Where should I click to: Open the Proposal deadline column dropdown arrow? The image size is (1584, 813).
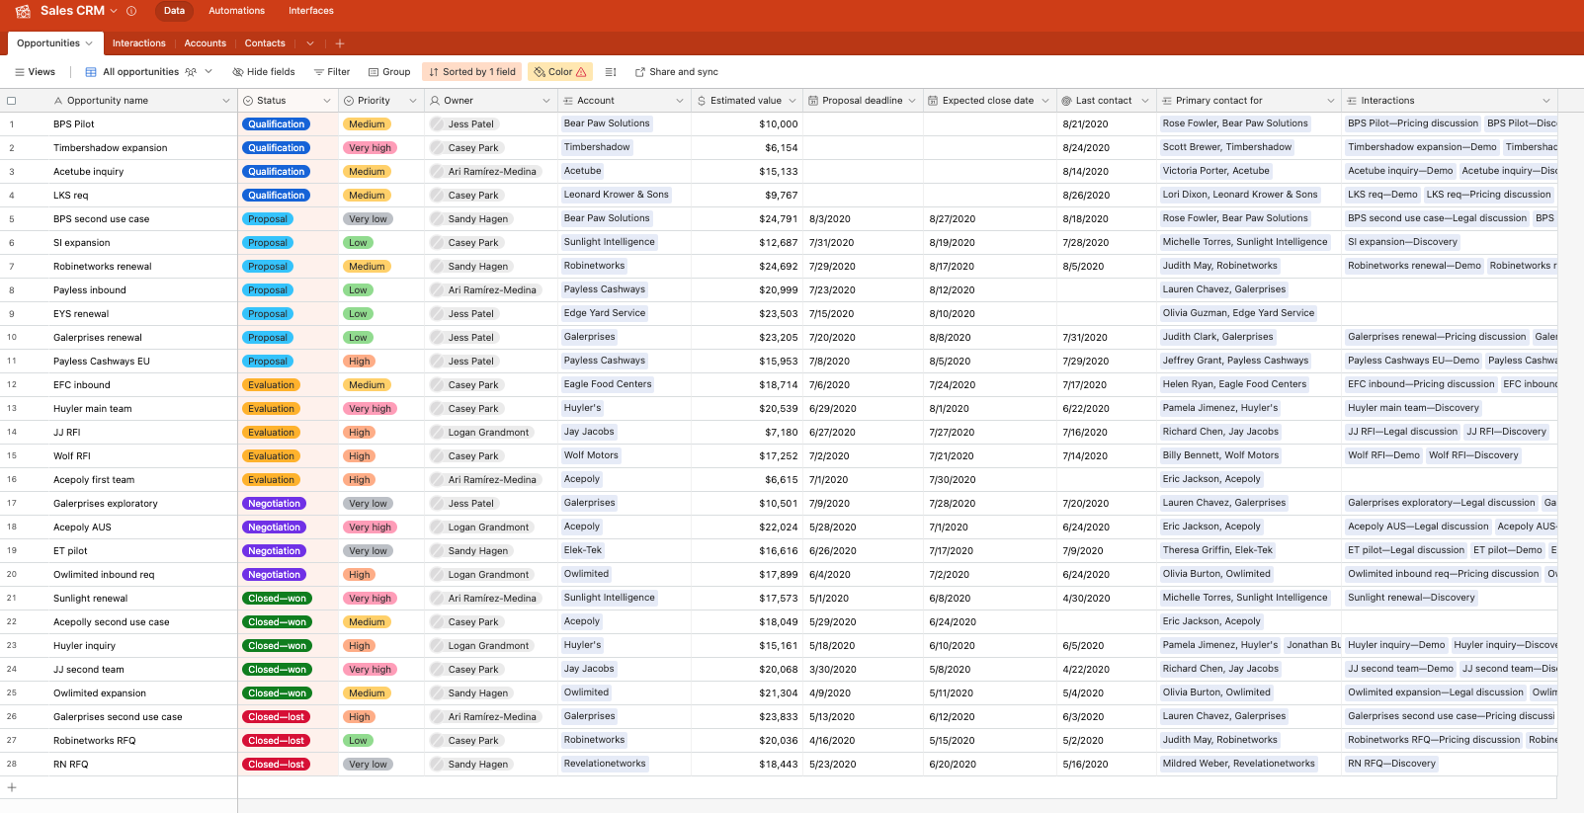pos(912,101)
